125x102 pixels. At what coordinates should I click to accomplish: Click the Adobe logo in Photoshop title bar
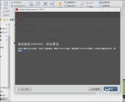click(17, 9)
